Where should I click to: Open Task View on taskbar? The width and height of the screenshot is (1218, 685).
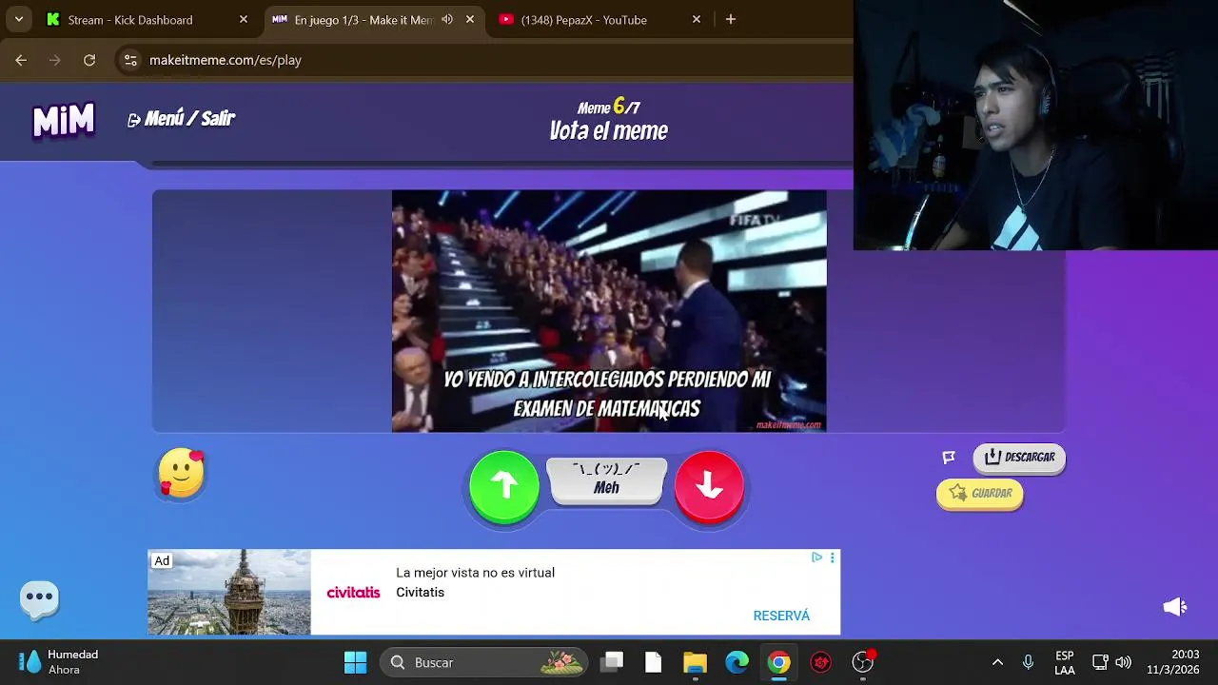[612, 662]
